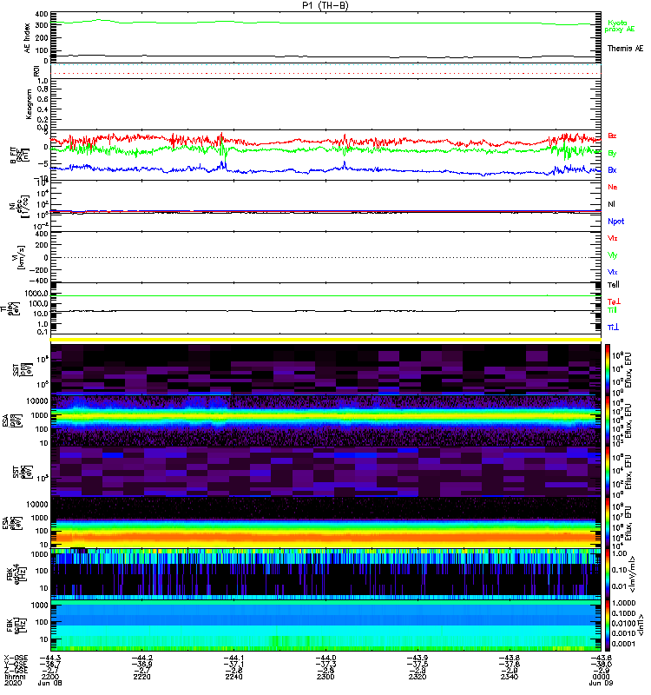The height and width of the screenshot is (695, 651).
Task: Click the green By legend label
Action: (612, 154)
